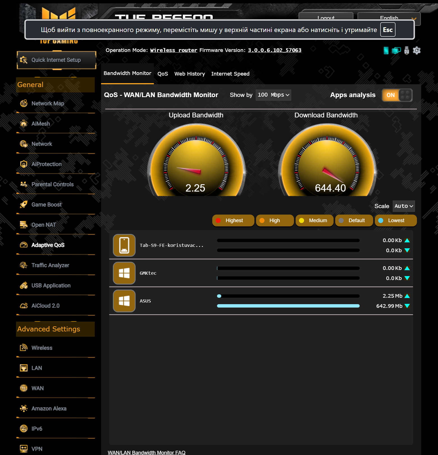Open the Network Map menu label
The height and width of the screenshot is (455, 438).
(48, 103)
